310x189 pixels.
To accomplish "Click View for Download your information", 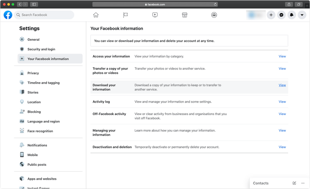I will tap(282, 85).
